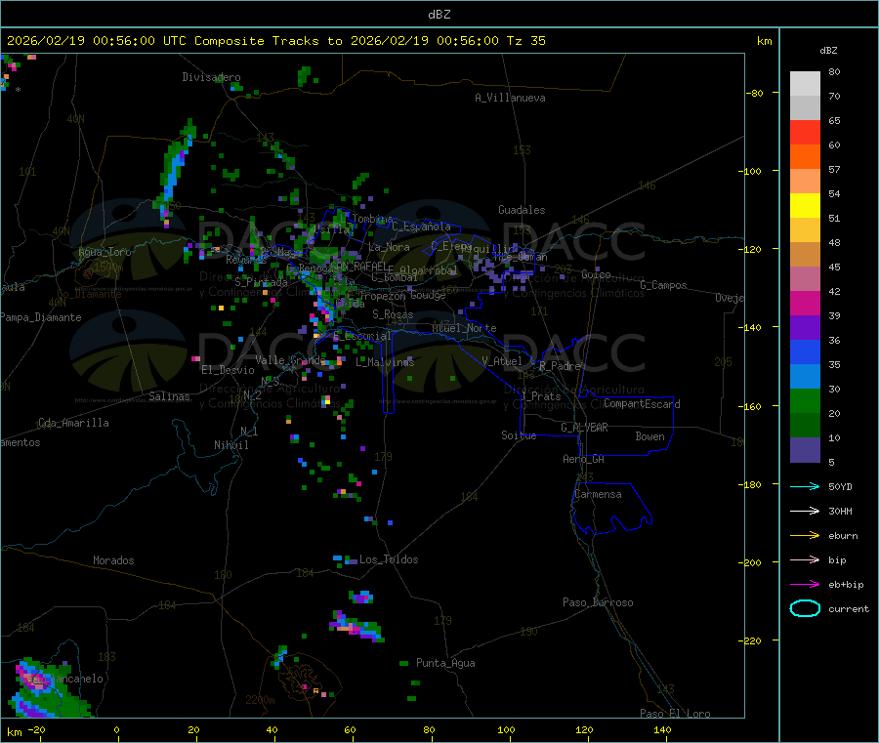This screenshot has width=879, height=743.
Task: Click the L_Malvinas location label
Action: 385,362
